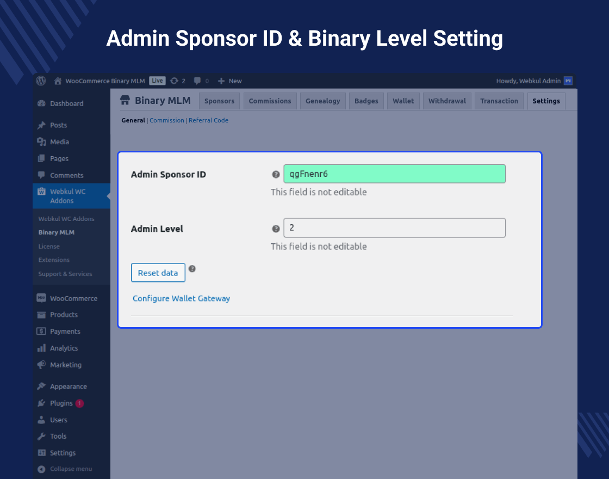This screenshot has width=609, height=479.
Task: Click the WordPress logo icon
Action: 41,81
